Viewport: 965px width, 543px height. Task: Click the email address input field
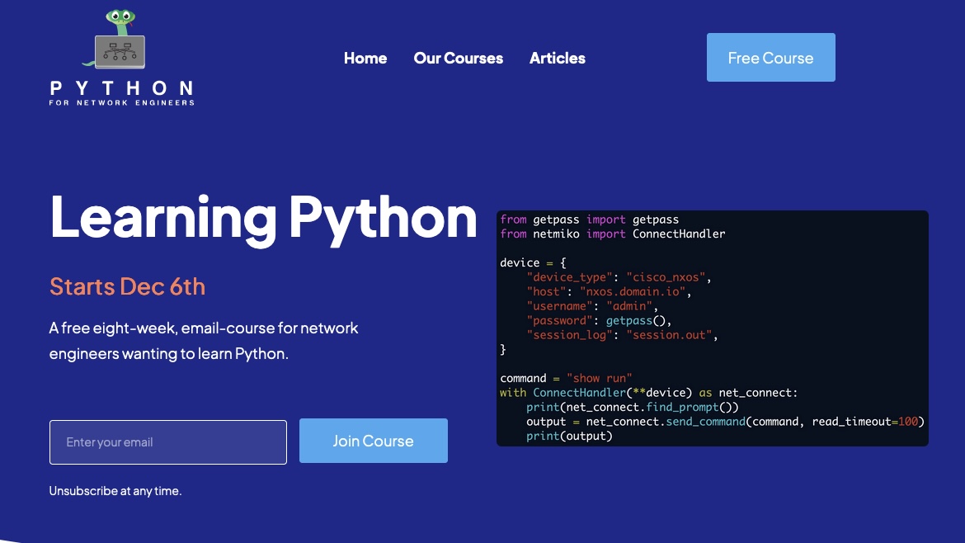pos(167,442)
